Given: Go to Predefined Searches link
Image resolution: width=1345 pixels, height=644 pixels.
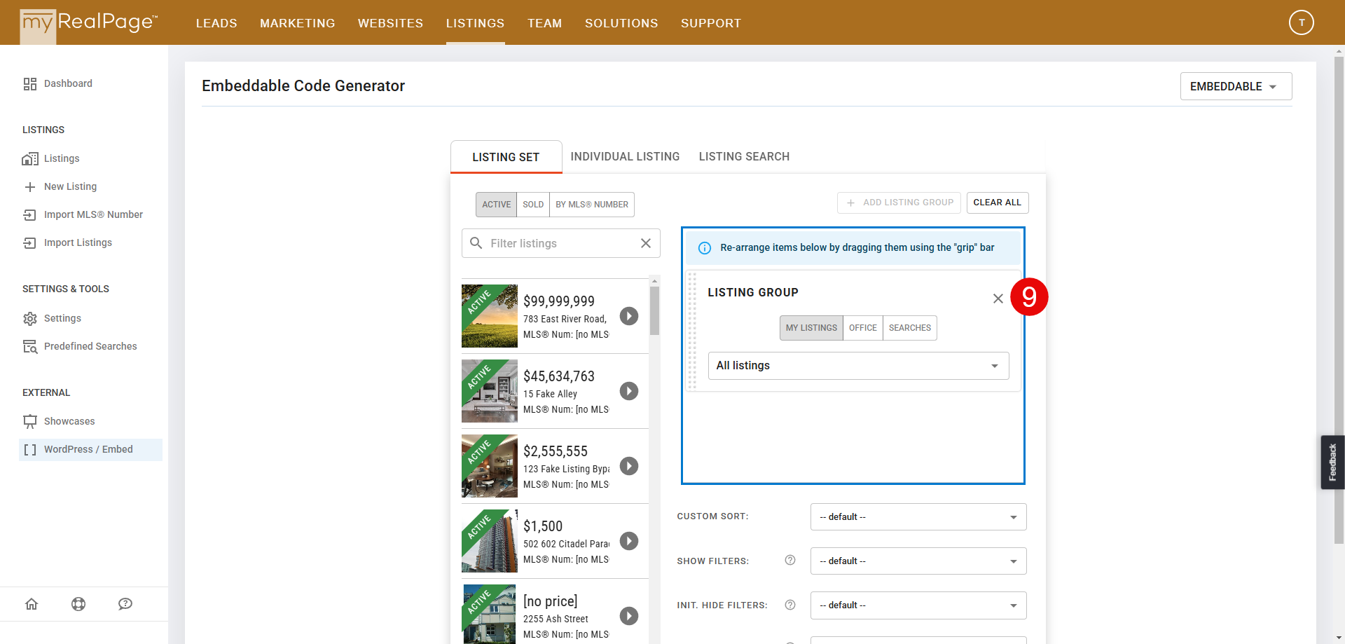Looking at the screenshot, I should [90, 347].
